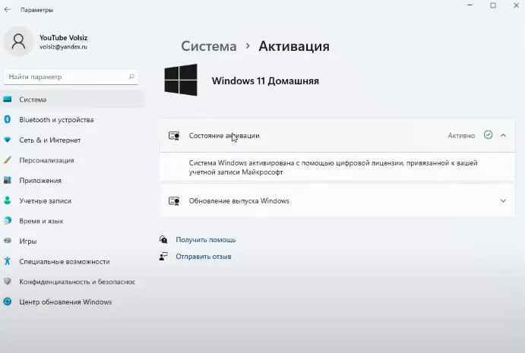525x353 pixels.
Task: Open Игры settings
Action: [72, 241]
